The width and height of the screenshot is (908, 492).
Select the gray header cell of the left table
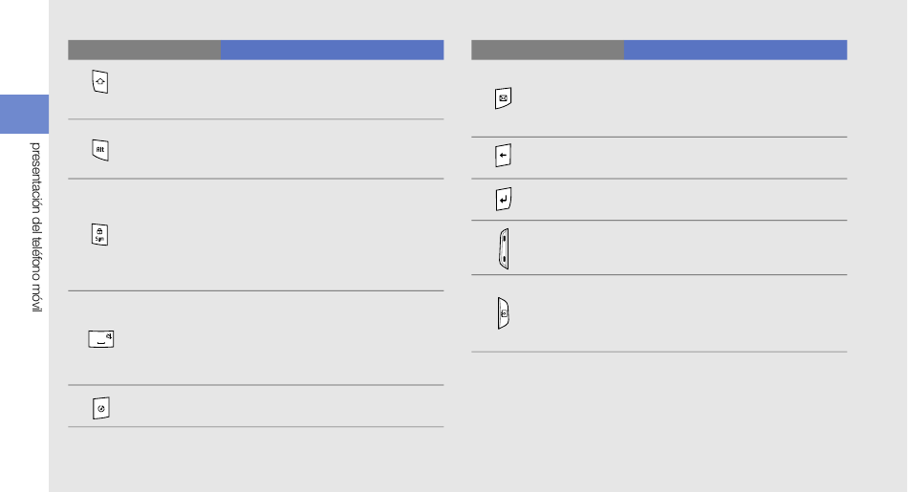pos(144,50)
